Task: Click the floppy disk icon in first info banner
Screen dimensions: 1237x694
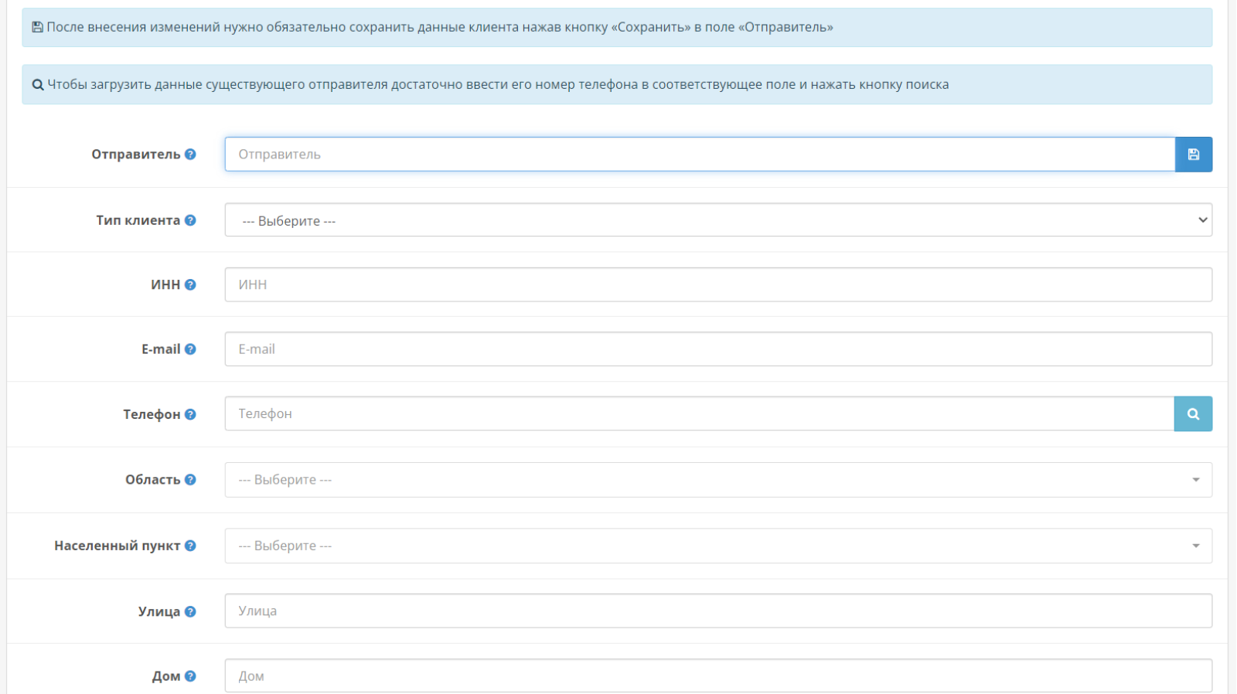Action: (x=37, y=27)
